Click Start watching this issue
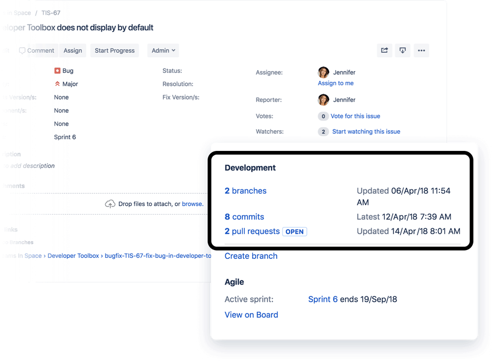493x361 pixels. point(366,132)
